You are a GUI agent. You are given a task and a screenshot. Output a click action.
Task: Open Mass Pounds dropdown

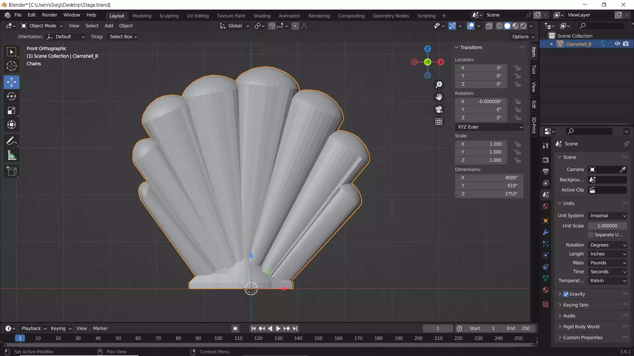tap(608, 263)
